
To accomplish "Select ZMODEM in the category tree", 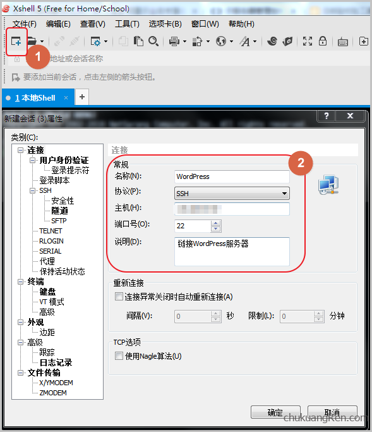I will (53, 393).
